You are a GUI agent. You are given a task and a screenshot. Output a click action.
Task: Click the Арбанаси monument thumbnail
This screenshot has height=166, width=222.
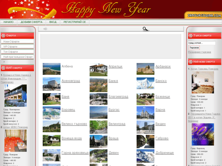[x=145, y=69]
